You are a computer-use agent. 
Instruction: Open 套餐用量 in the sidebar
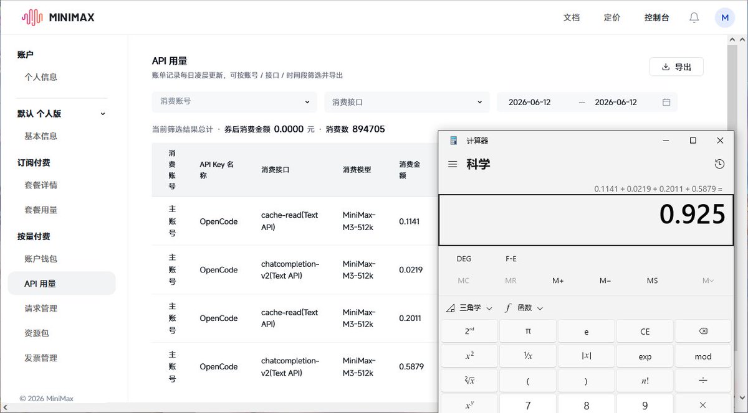[41, 210]
